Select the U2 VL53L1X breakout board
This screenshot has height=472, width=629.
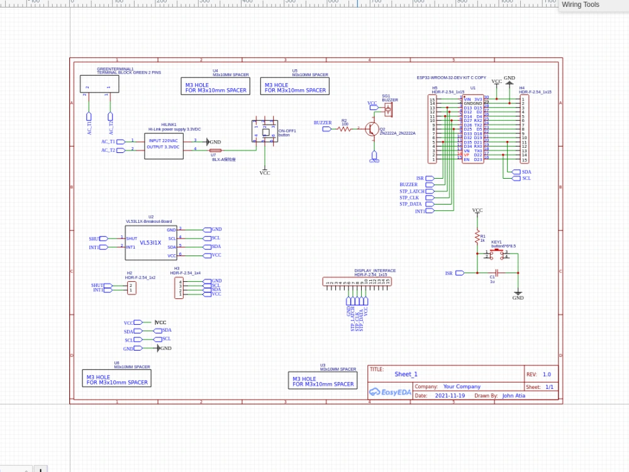(x=151, y=243)
